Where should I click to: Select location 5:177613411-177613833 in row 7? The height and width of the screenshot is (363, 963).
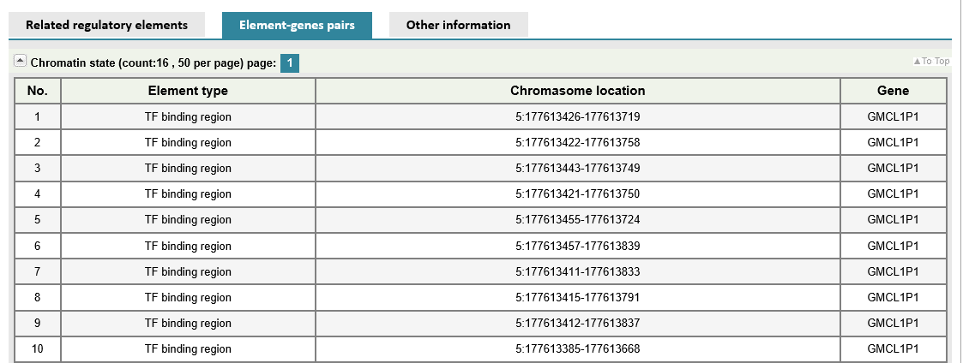(x=577, y=271)
